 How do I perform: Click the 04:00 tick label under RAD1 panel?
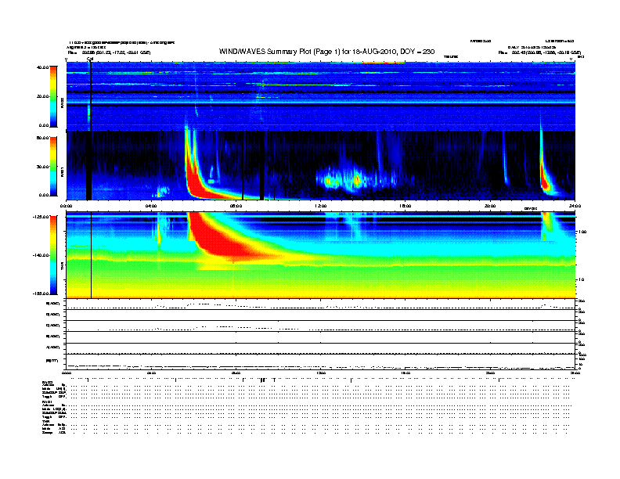(x=151, y=206)
